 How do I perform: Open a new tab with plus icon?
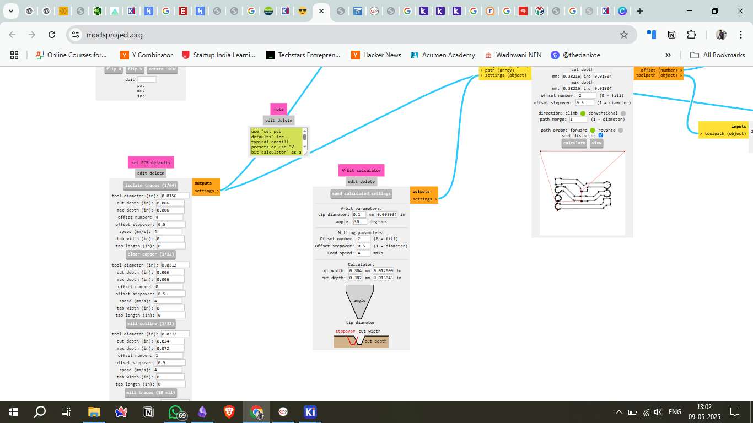[x=639, y=11]
